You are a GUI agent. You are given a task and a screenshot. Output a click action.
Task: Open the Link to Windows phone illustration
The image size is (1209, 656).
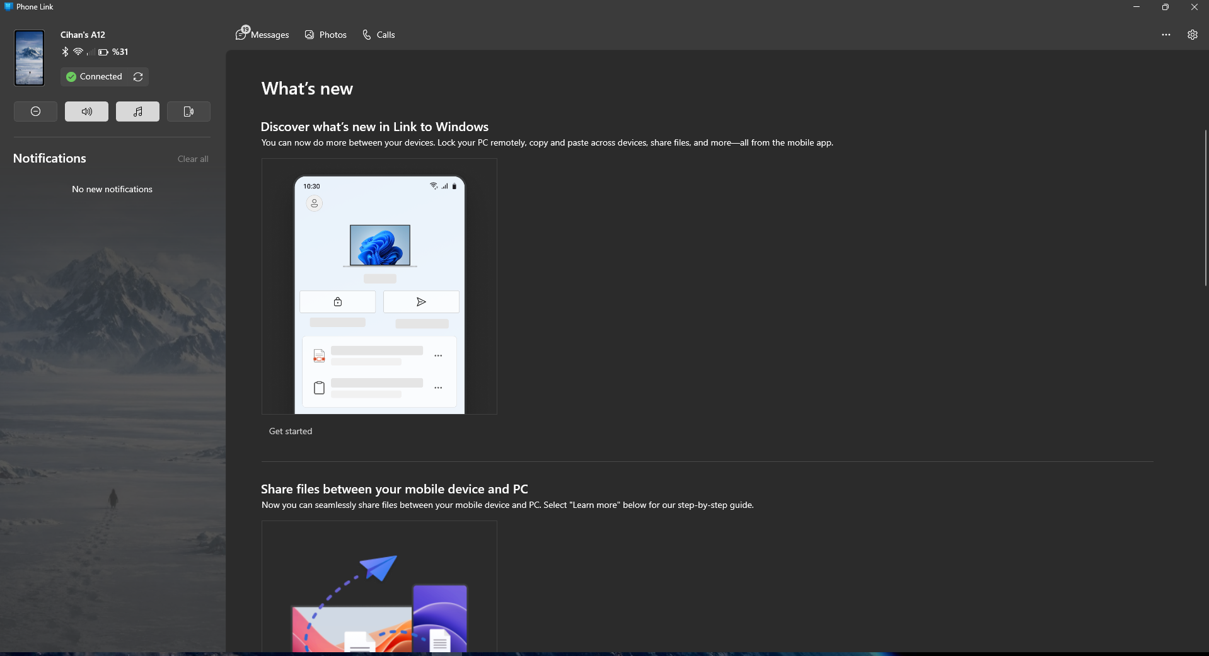pos(379,286)
